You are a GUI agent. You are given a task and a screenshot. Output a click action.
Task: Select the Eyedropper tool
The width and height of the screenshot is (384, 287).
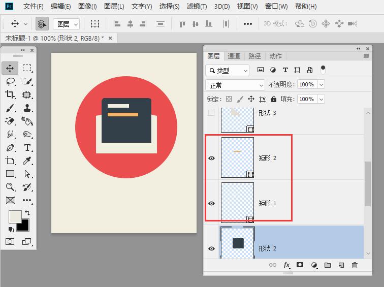coord(27,161)
